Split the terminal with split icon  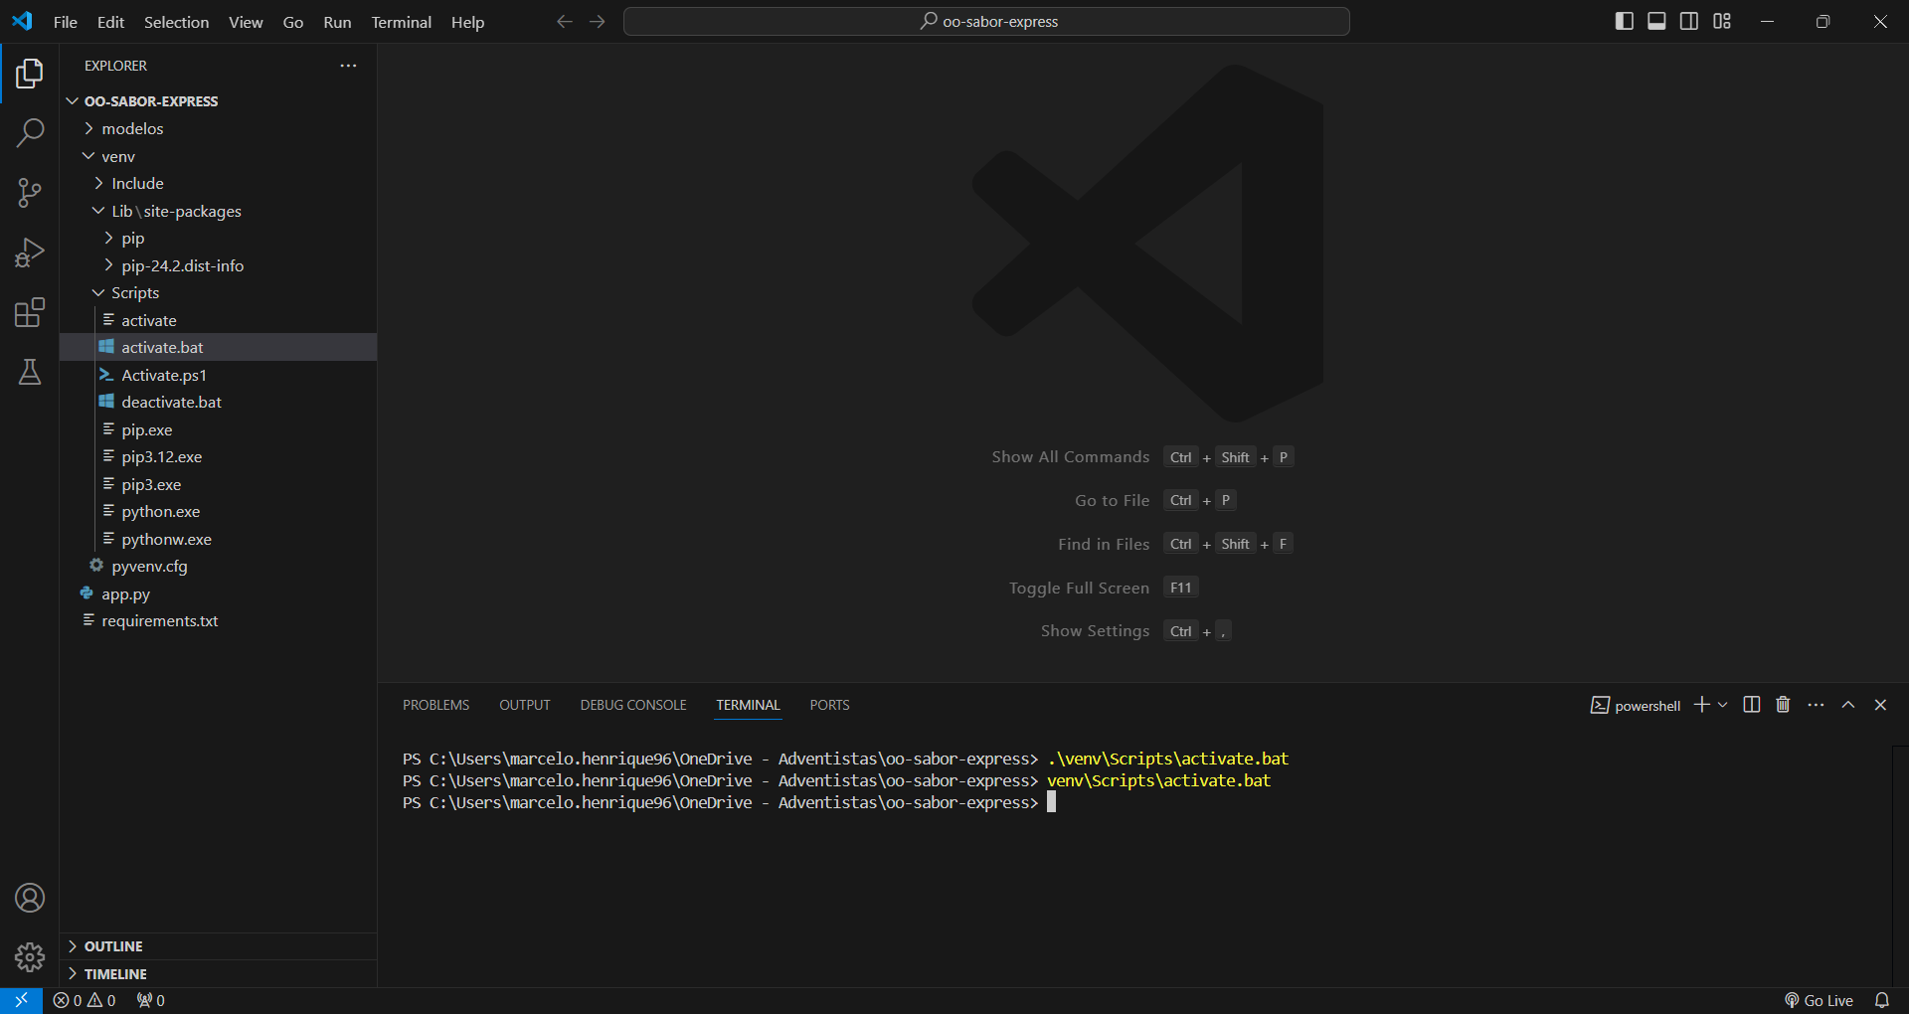(x=1752, y=705)
